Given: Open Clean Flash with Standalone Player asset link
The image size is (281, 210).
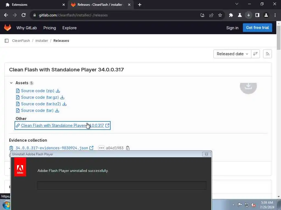Looking at the screenshot, I should [62, 126].
